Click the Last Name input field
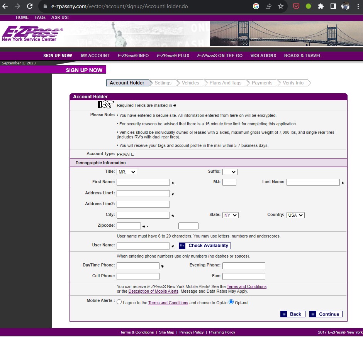Viewport: 363px width, 337px height. pos(313,182)
